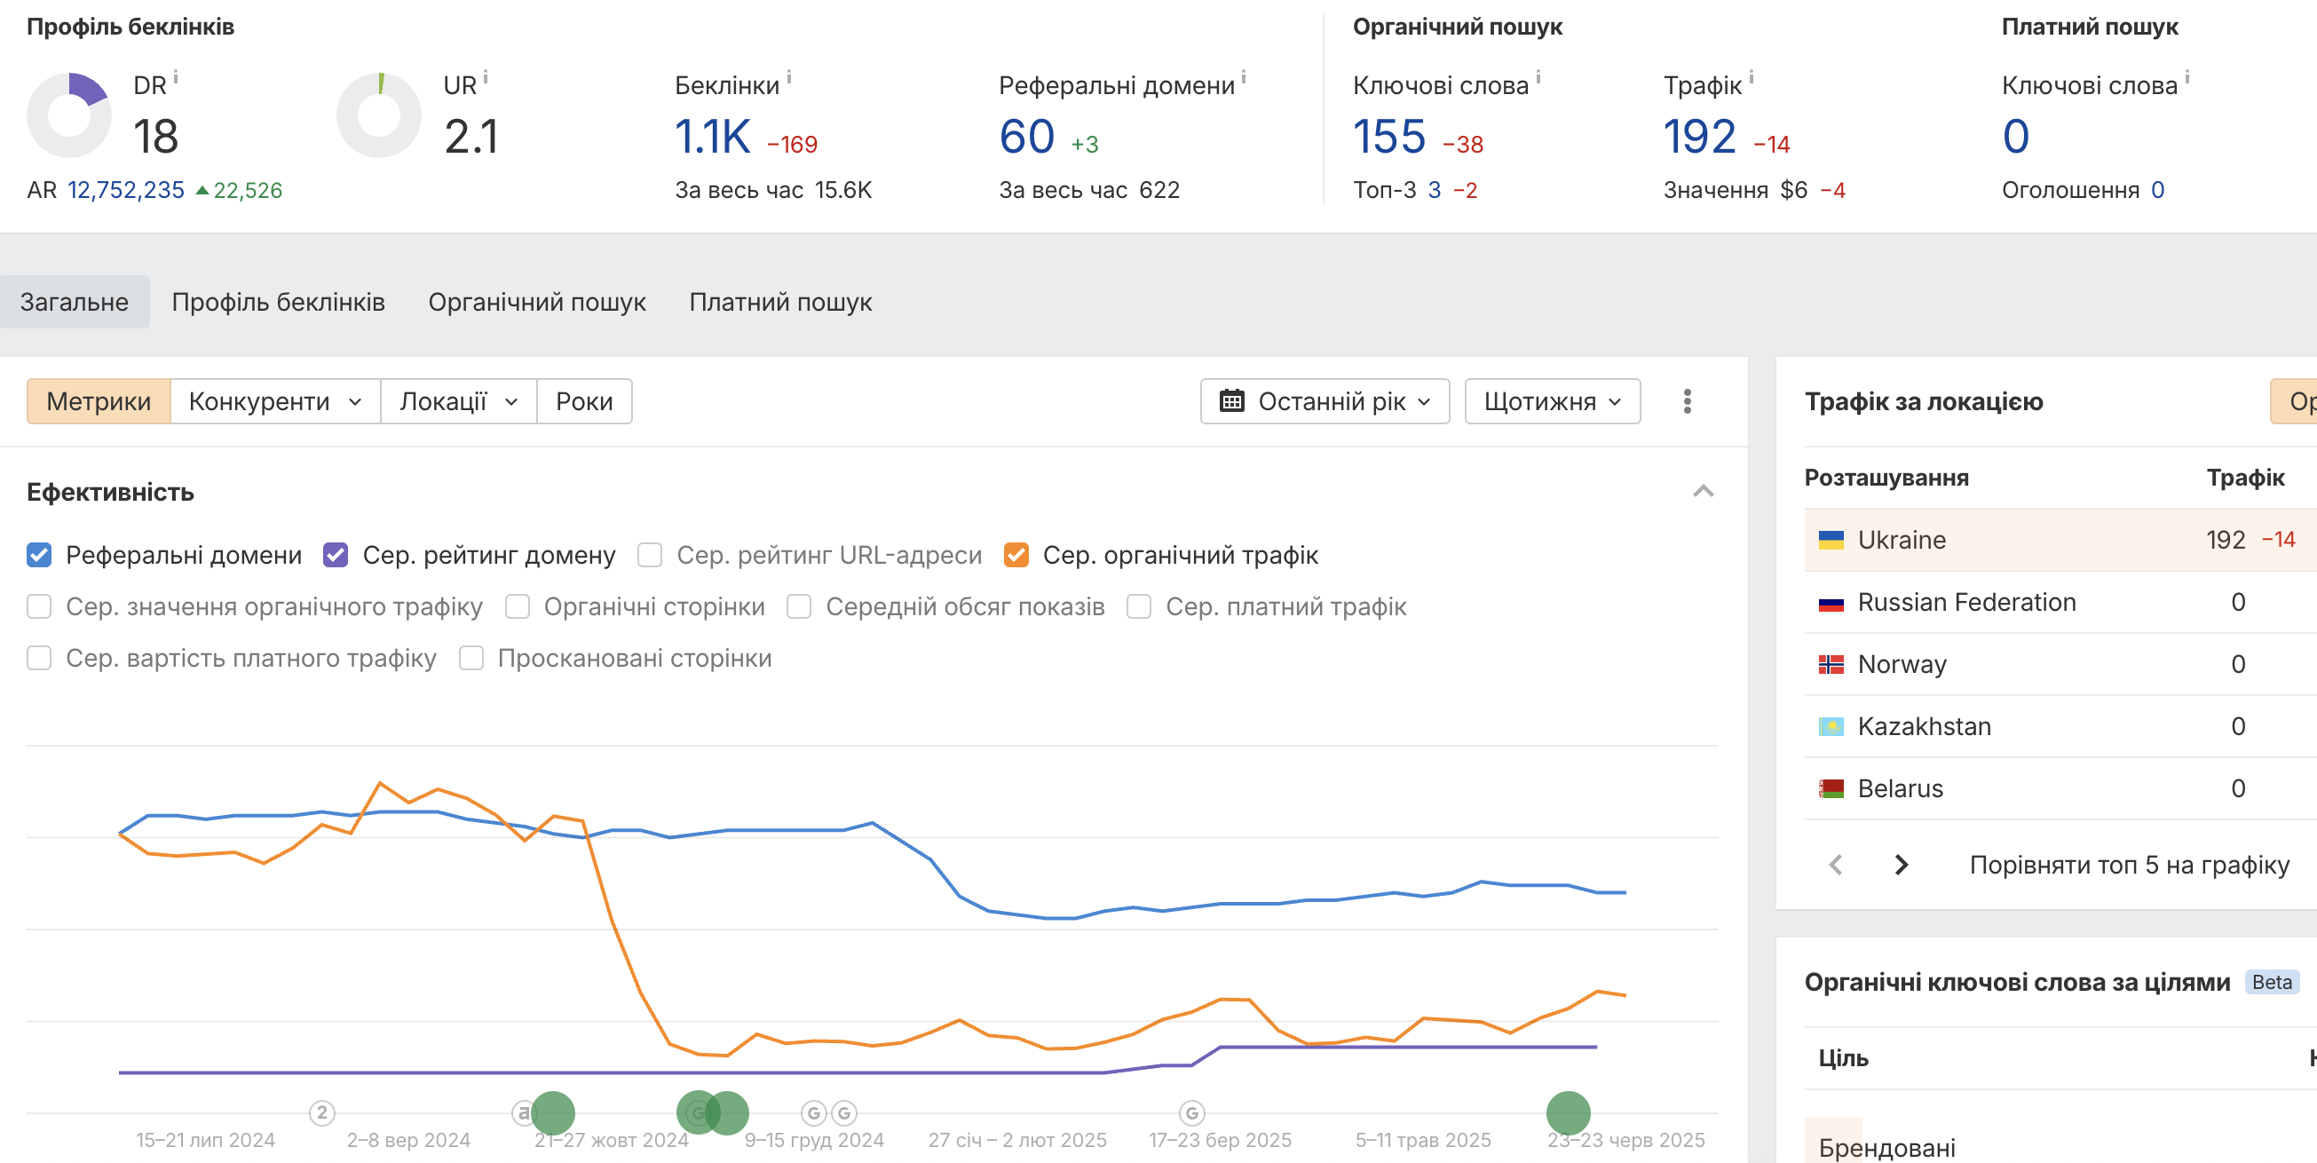Click the info icon next to Трафік
This screenshot has height=1163, width=2317.
tap(1752, 77)
